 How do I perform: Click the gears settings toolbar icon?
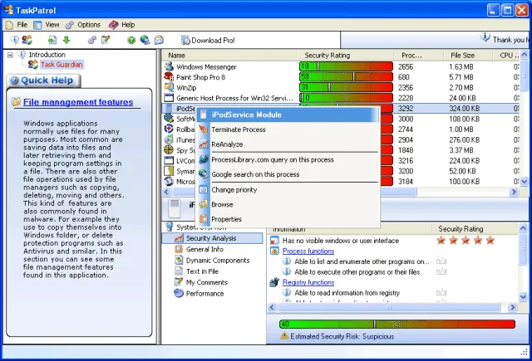[92, 40]
